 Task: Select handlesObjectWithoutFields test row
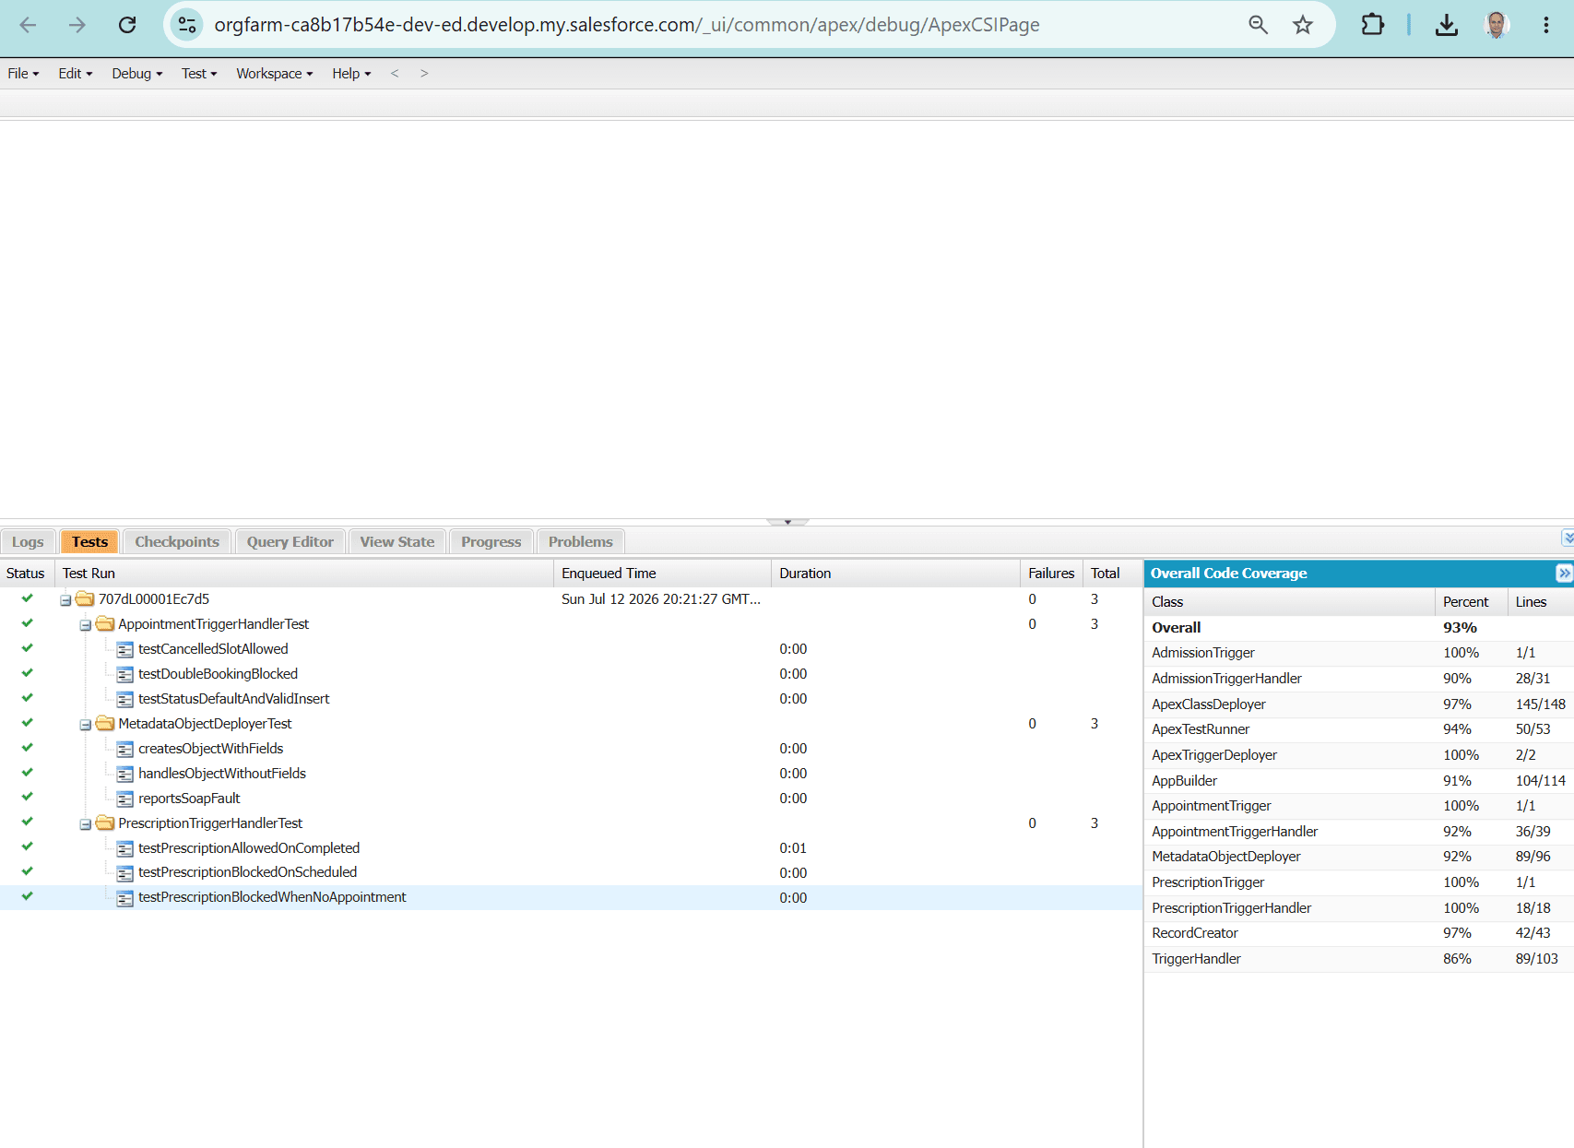[x=571, y=774]
